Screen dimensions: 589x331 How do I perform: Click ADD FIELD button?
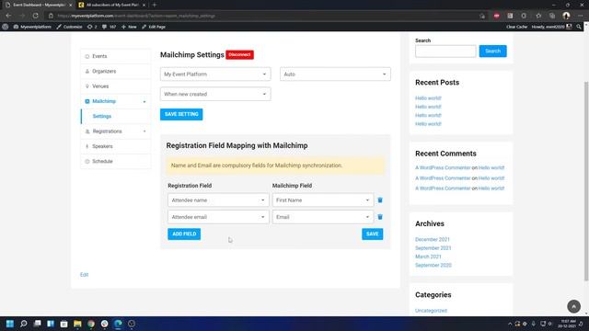tap(184, 234)
